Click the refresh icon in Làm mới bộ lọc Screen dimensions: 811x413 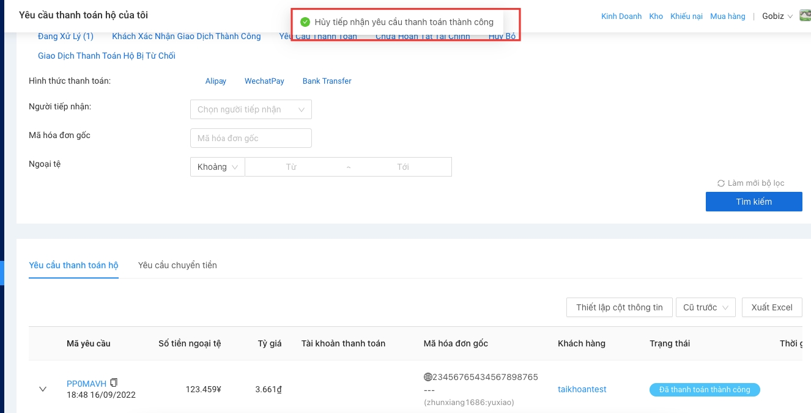[721, 183]
